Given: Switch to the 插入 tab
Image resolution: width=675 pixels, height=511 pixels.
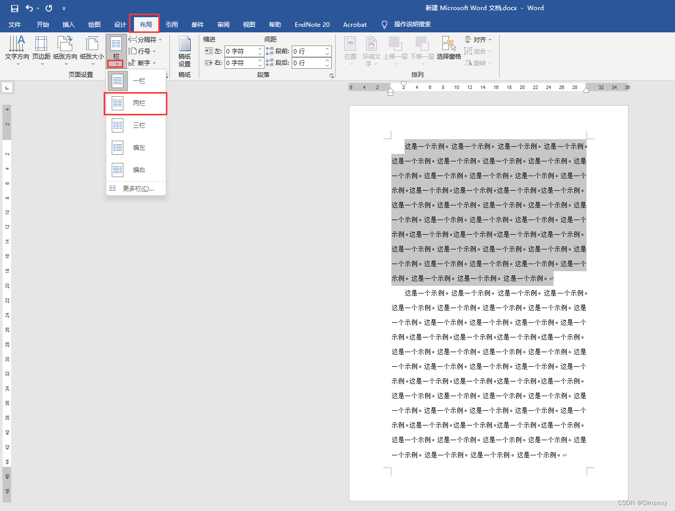Looking at the screenshot, I should click(x=69, y=24).
